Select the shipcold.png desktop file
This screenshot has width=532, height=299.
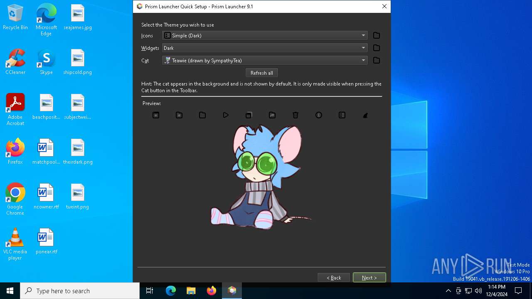(78, 62)
